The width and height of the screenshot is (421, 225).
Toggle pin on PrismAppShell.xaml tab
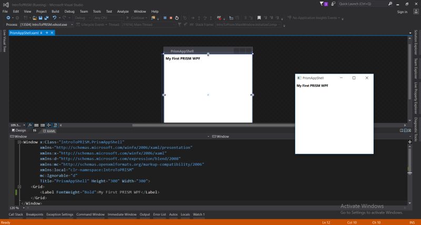47,33
